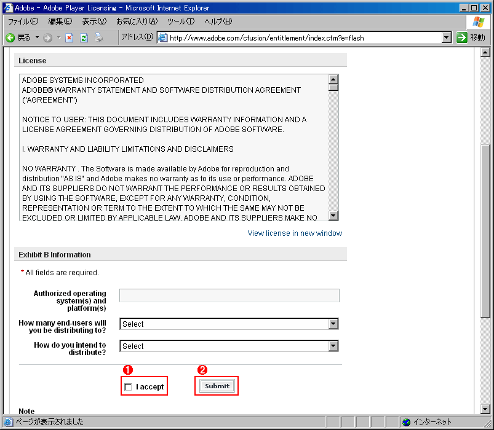
Task: Click the Submit button
Action: click(x=217, y=386)
